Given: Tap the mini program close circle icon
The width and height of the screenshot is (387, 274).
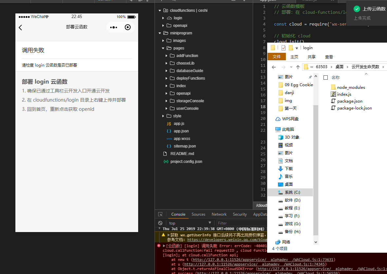Looking at the screenshot, I should coord(128,28).
